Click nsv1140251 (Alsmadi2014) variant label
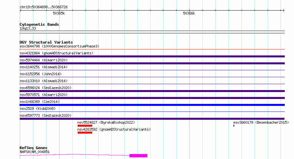294x159 pixels. [x=44, y=67]
